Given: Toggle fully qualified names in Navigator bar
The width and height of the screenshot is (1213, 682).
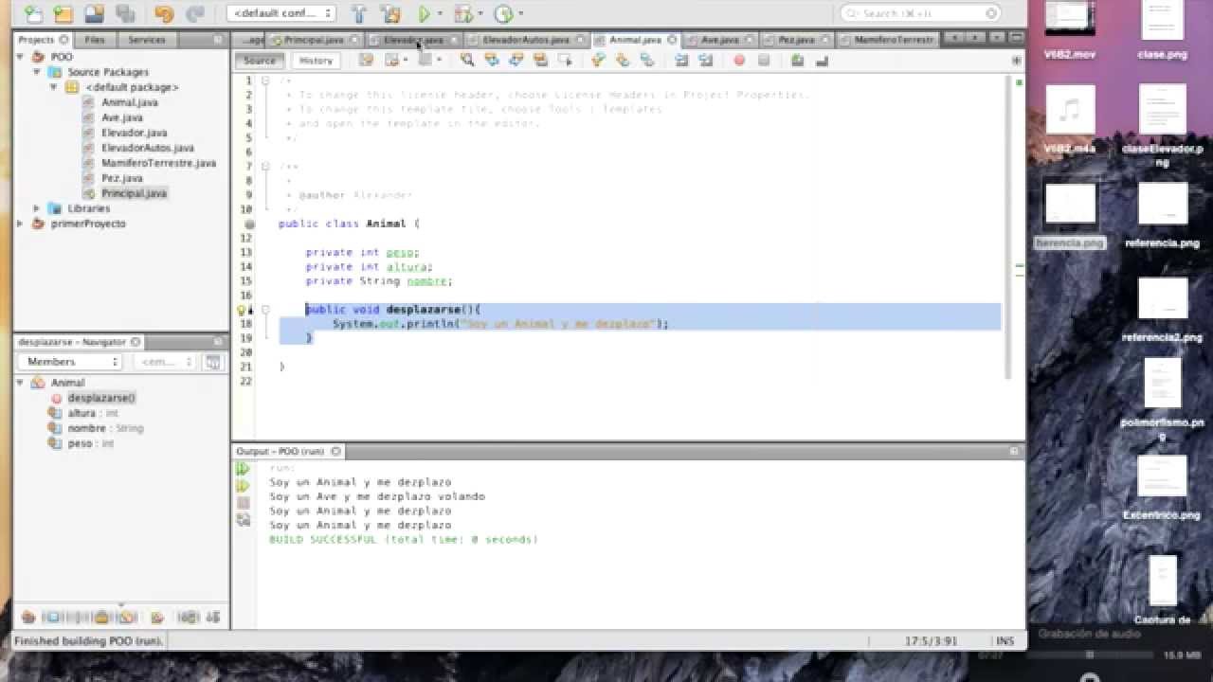Looking at the screenshot, I should pos(157,618).
